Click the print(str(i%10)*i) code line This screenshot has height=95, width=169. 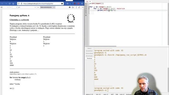click(x=107, y=10)
